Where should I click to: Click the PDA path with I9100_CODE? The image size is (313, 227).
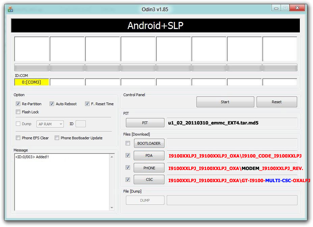232,156
